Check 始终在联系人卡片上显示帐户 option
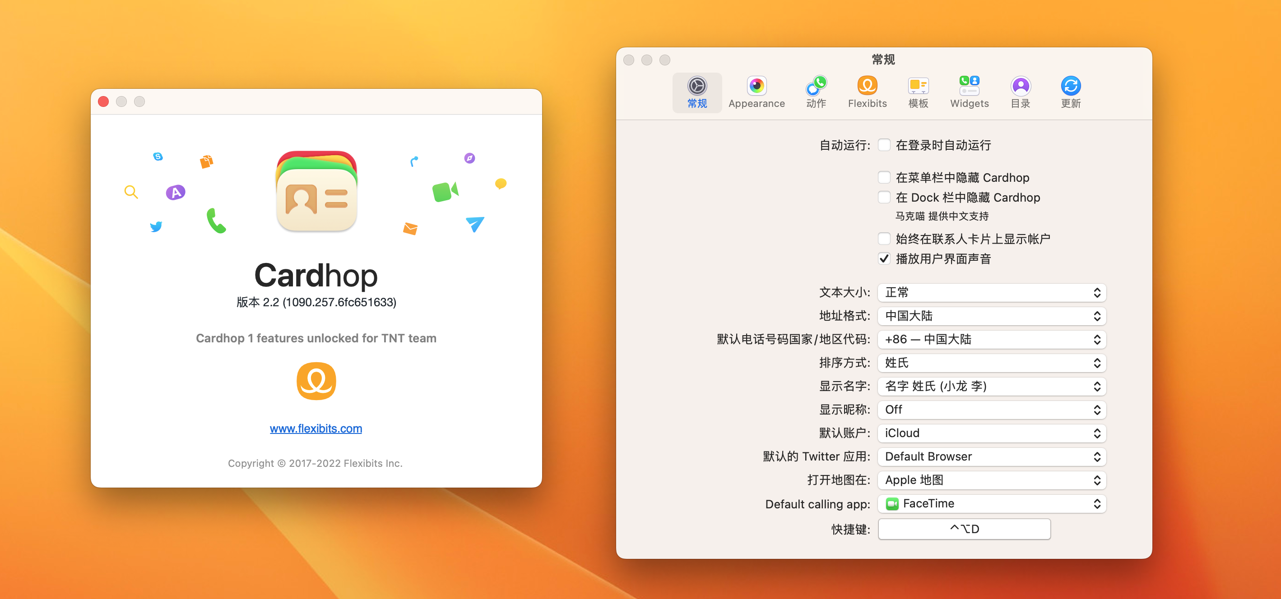 click(x=884, y=239)
